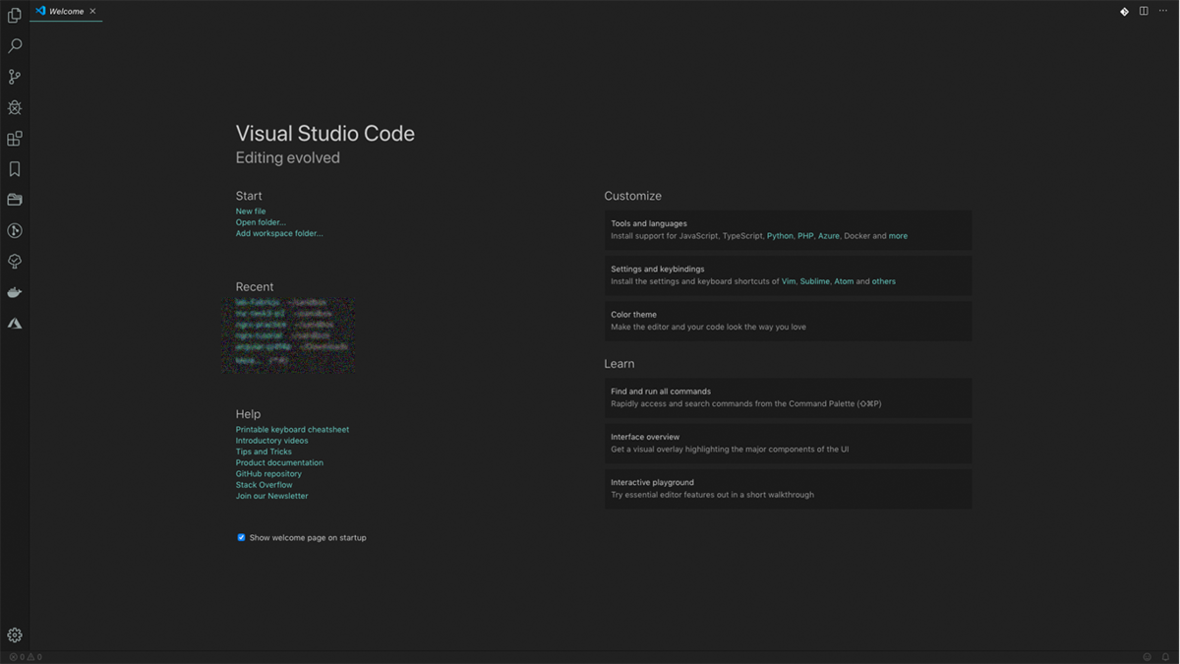Click the git diamond icon in title bar
The image size is (1180, 664).
click(1124, 12)
